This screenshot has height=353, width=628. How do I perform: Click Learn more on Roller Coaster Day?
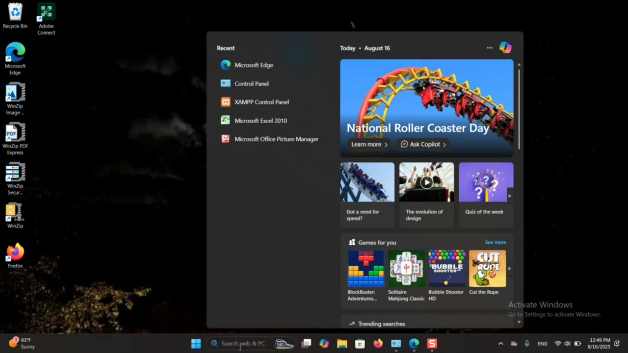[369, 144]
